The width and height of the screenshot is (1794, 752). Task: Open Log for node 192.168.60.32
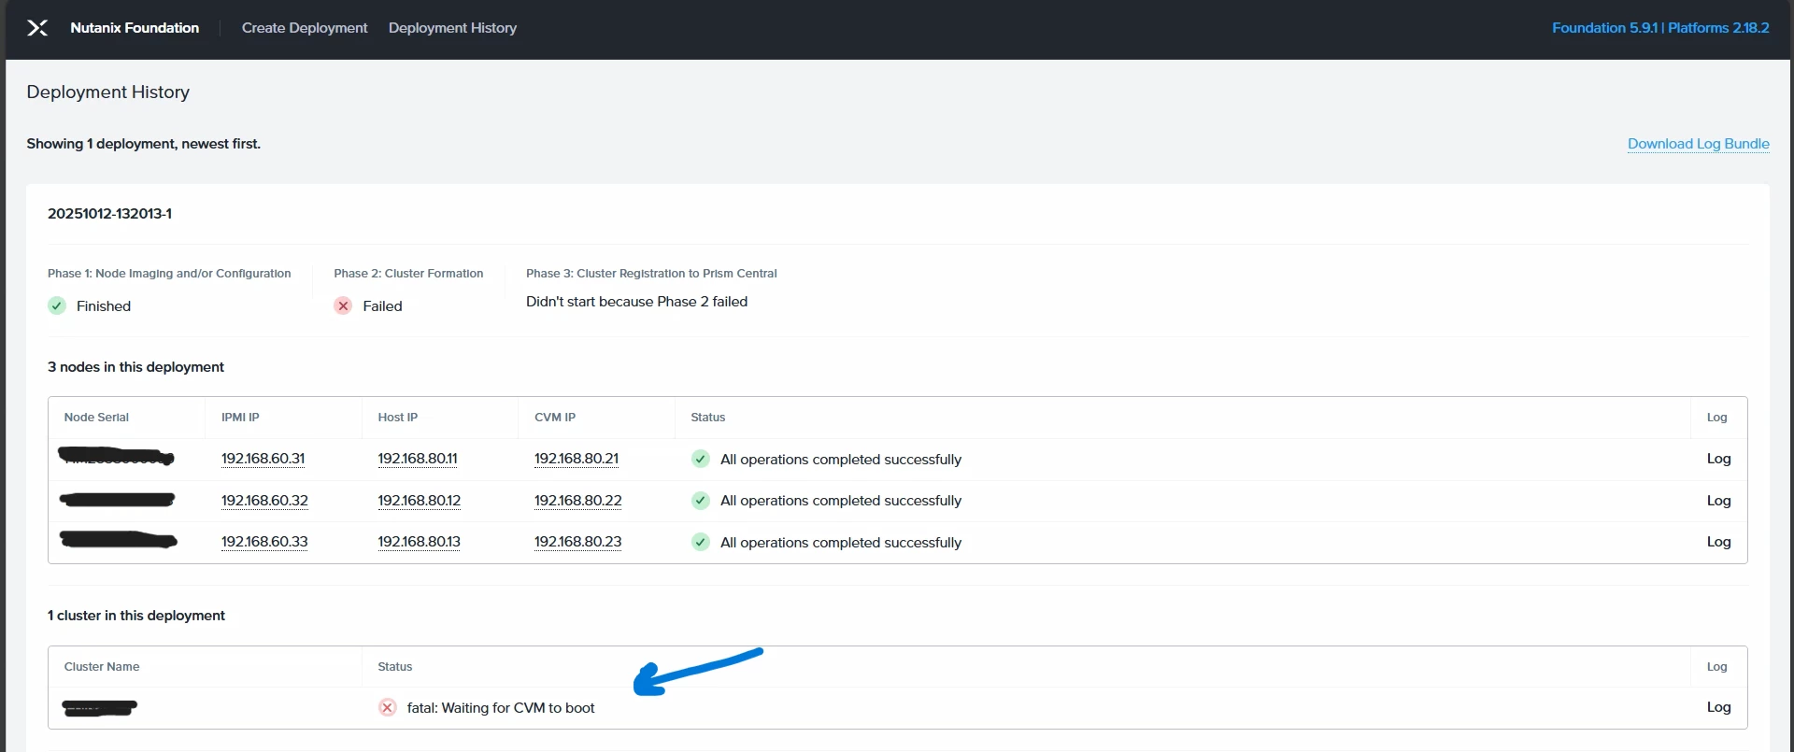[x=1718, y=501]
